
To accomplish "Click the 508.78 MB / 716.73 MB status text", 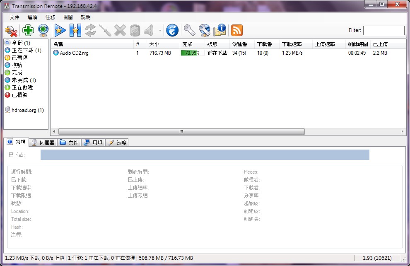I will pyautogui.click(x=166, y=258).
